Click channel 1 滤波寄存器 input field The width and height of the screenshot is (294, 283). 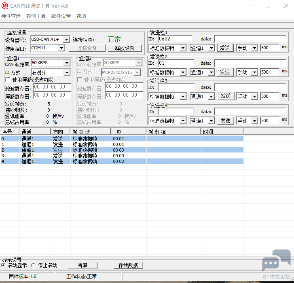coord(52,87)
